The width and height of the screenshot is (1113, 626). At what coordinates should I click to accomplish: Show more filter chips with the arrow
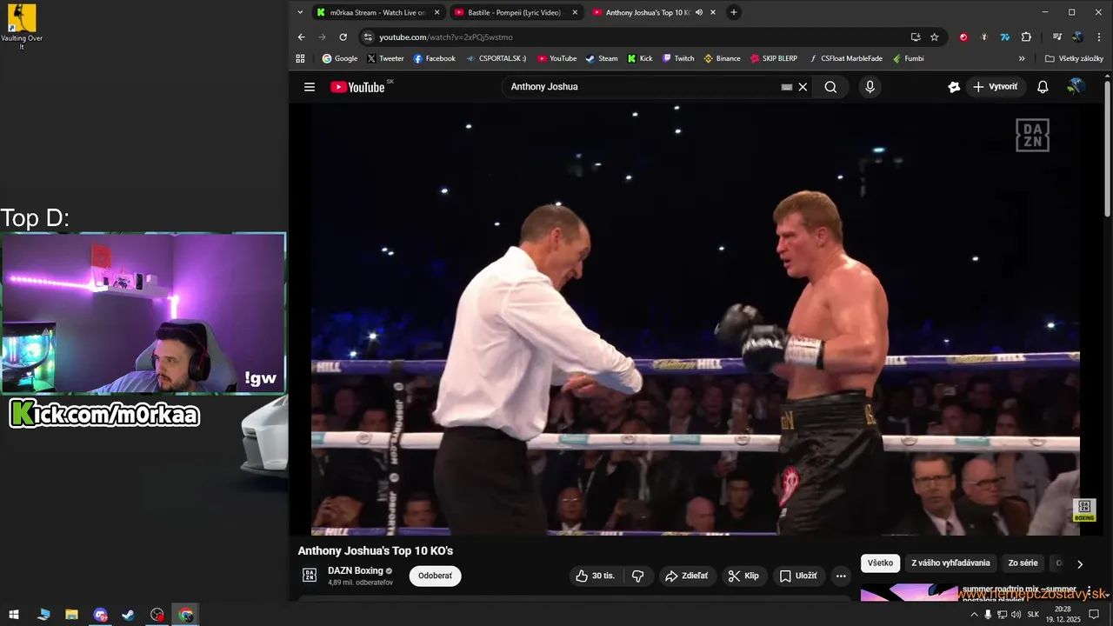[x=1080, y=563]
